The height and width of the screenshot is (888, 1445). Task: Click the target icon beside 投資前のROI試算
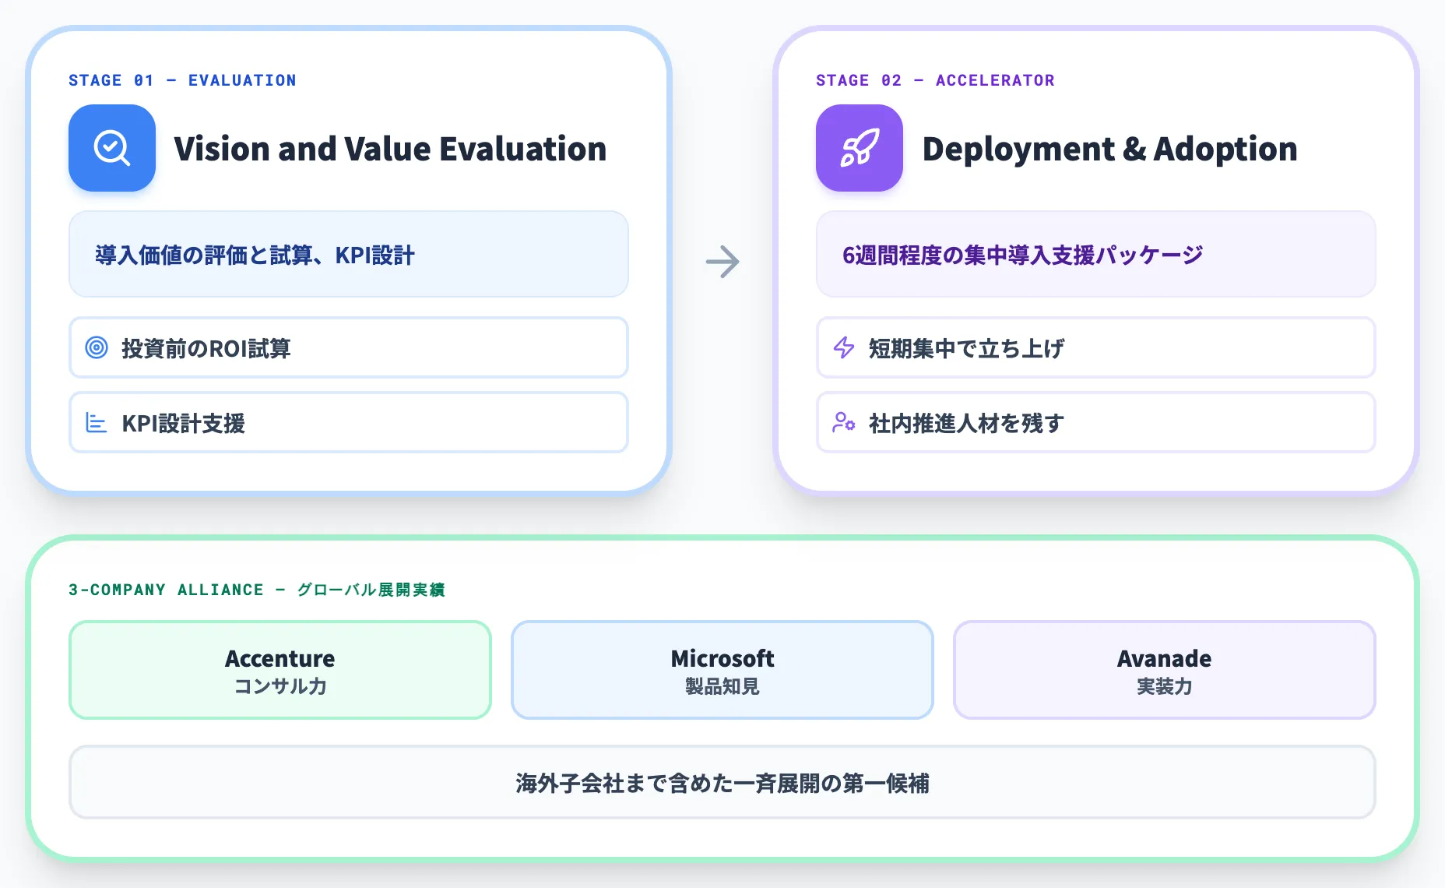tap(97, 347)
